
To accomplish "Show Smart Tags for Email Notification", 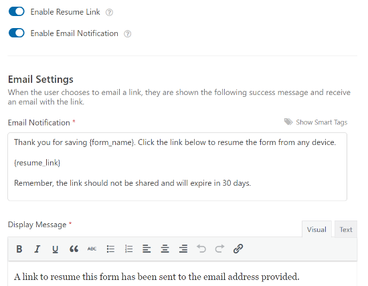I will pos(316,122).
